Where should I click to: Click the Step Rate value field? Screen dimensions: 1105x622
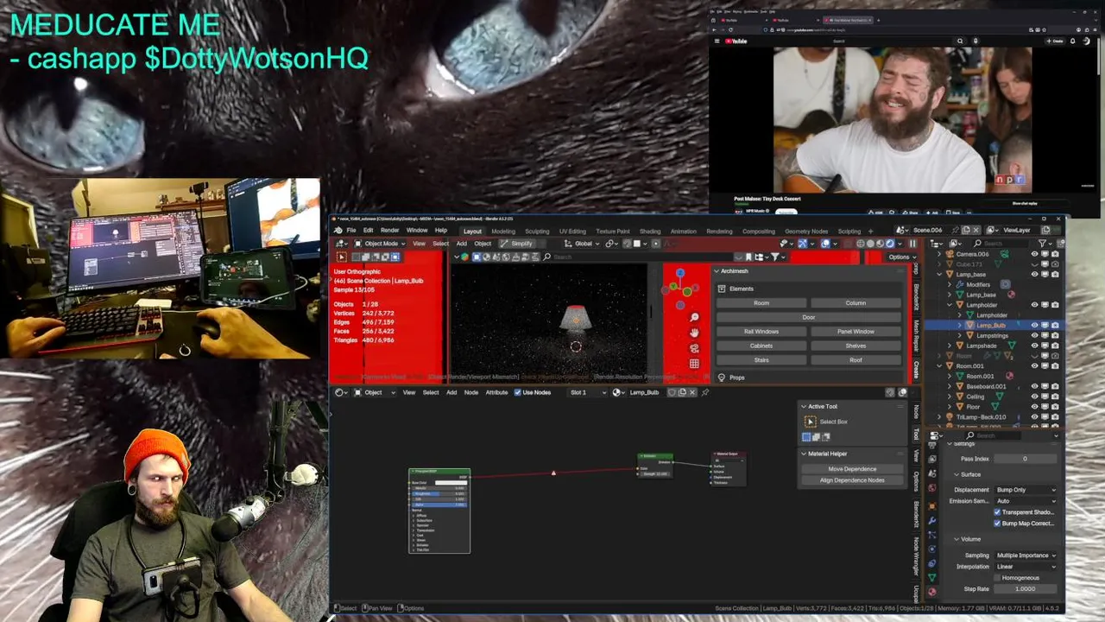pos(1025,589)
